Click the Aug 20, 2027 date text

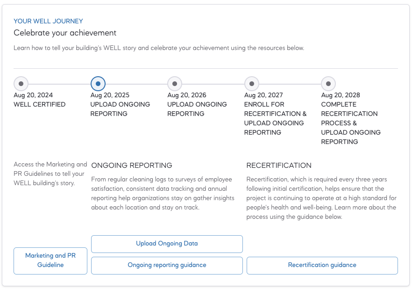[263, 95]
